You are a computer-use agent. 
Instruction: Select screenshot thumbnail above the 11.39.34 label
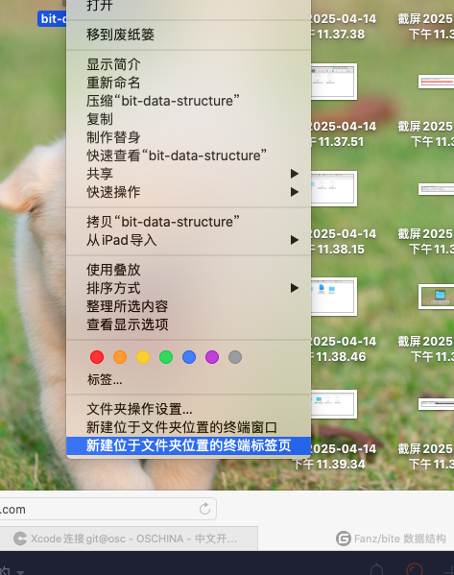coord(333,404)
